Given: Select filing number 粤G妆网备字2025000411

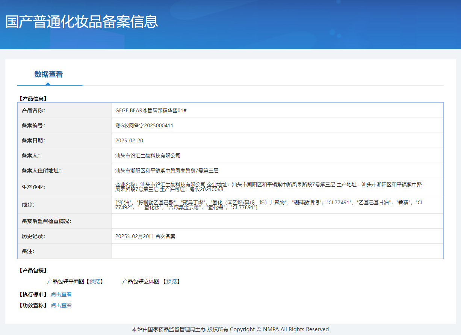Looking at the screenshot, I should click(144, 125).
